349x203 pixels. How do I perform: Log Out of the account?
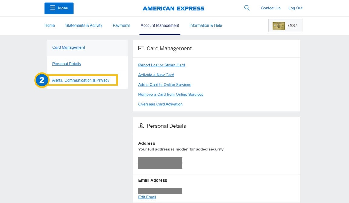pyautogui.click(x=295, y=8)
